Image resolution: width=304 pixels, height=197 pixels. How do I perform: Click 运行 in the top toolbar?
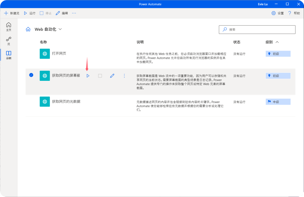tap(30, 13)
